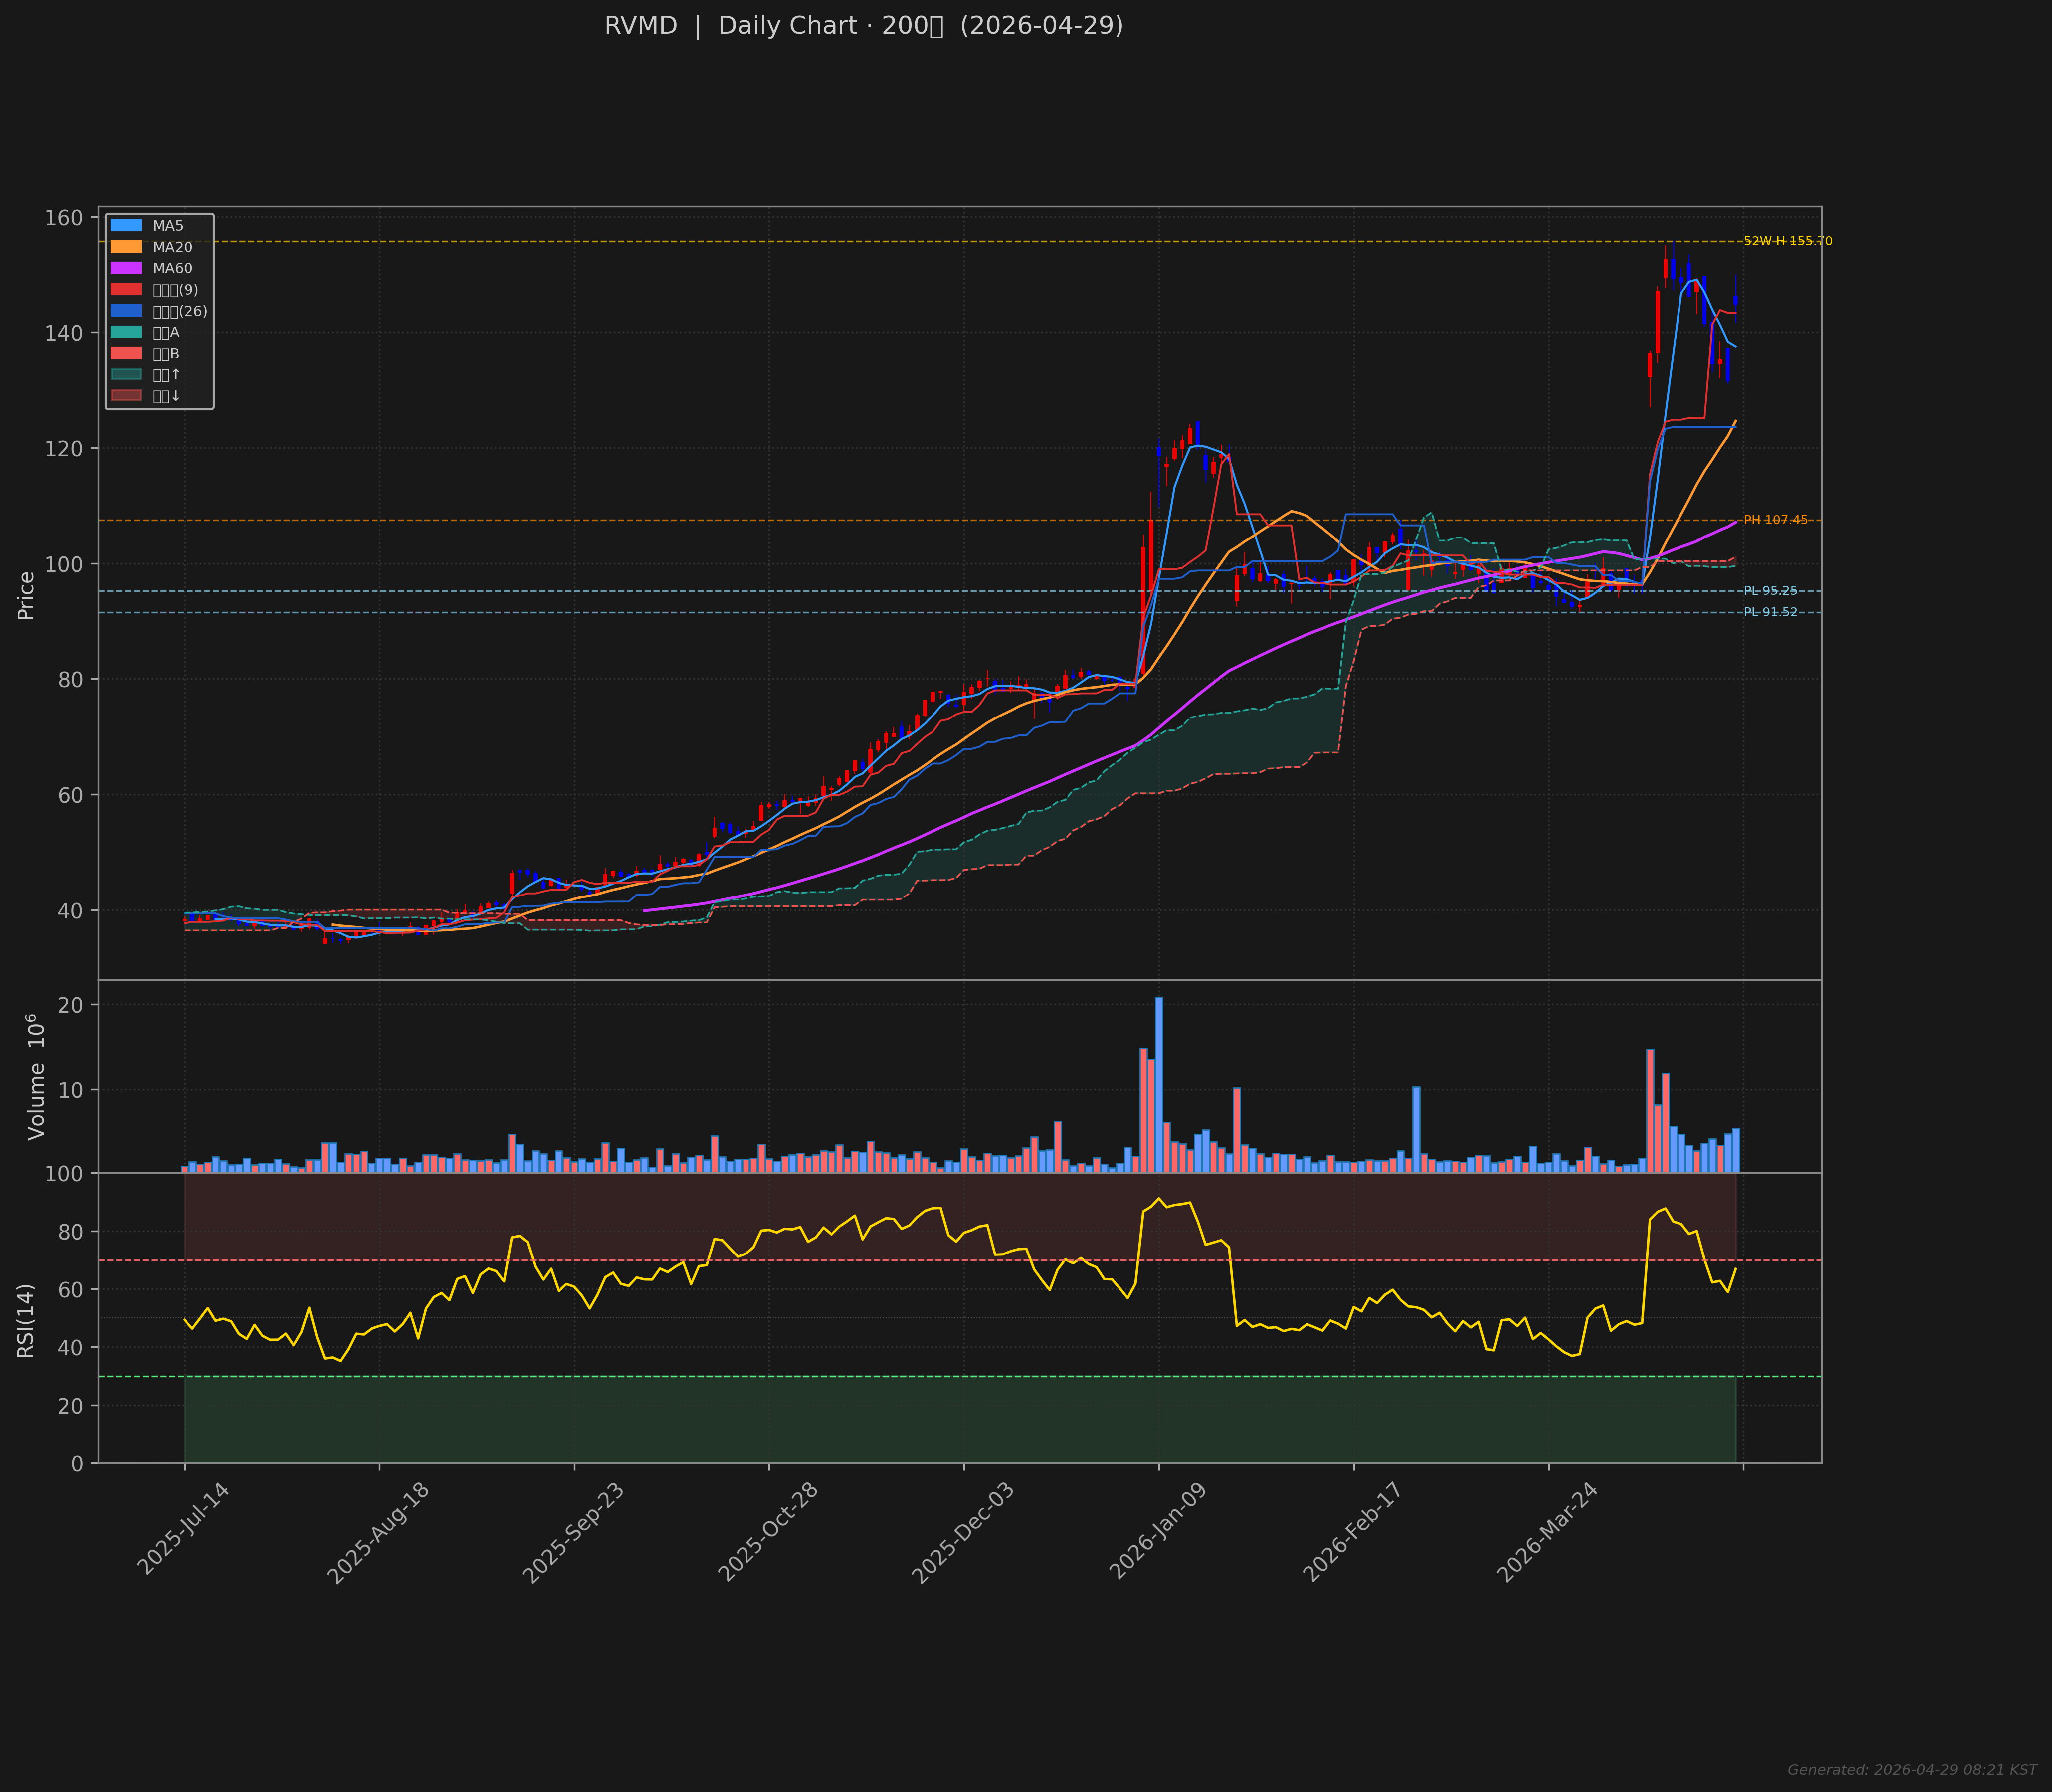Viewport: 2052px width, 1792px height.
Task: Click the PL 95.25 level label
Action: (x=1770, y=591)
